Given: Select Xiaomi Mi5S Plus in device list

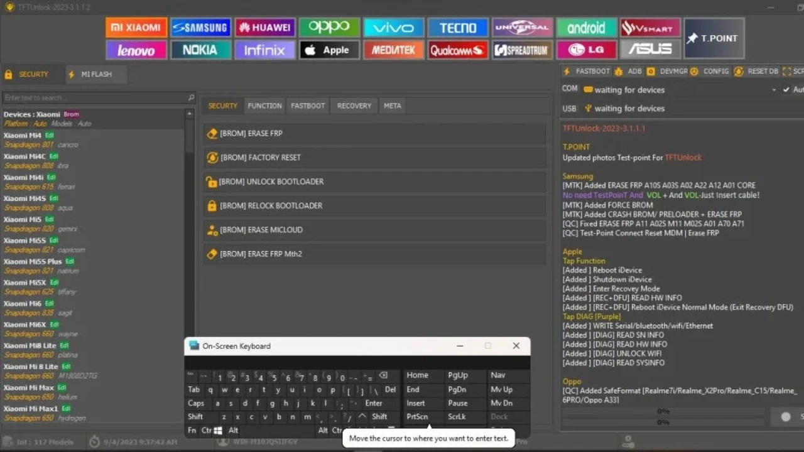Looking at the screenshot, I should click(x=93, y=266).
